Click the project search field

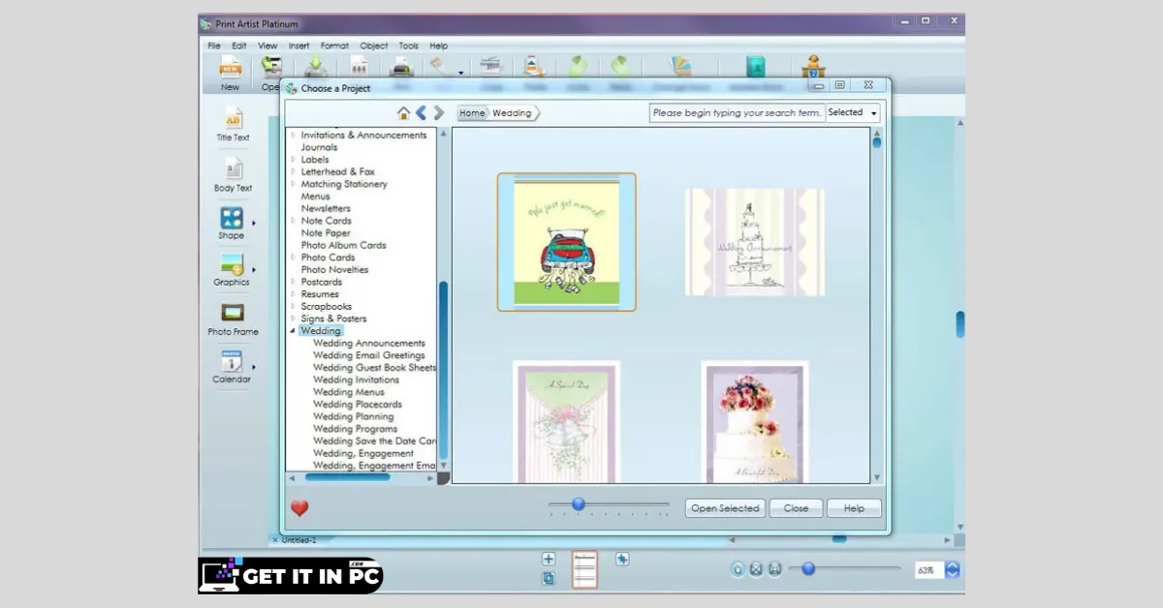pyautogui.click(x=737, y=113)
